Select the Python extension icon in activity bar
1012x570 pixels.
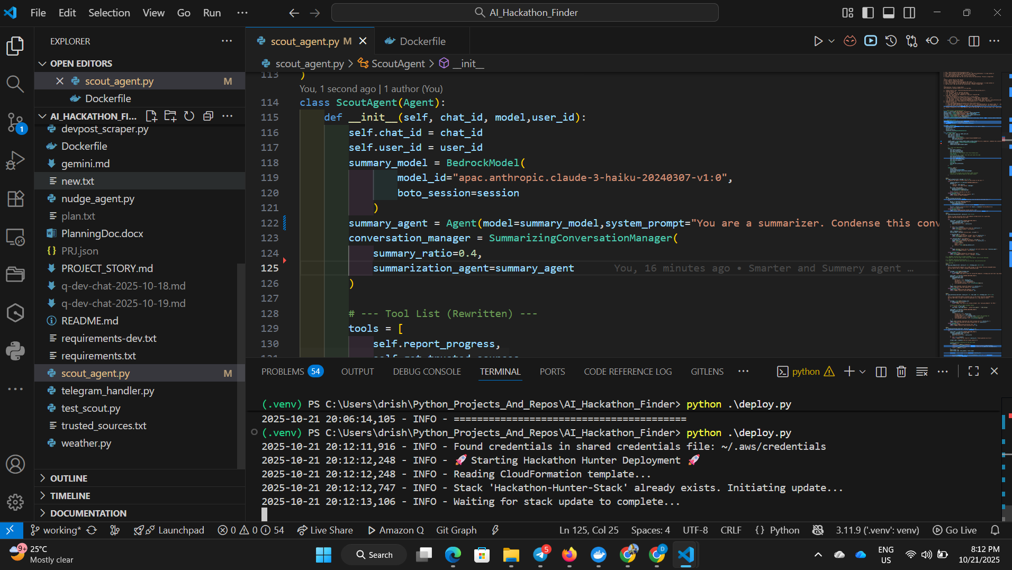[x=15, y=350]
